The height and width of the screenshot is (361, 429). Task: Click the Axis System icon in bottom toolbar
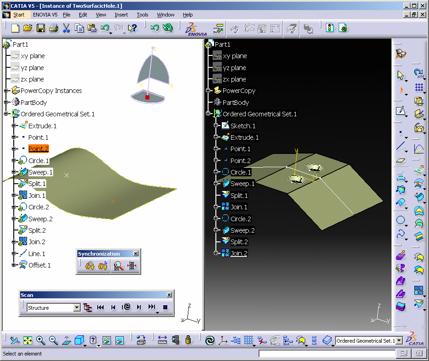[x=223, y=340]
